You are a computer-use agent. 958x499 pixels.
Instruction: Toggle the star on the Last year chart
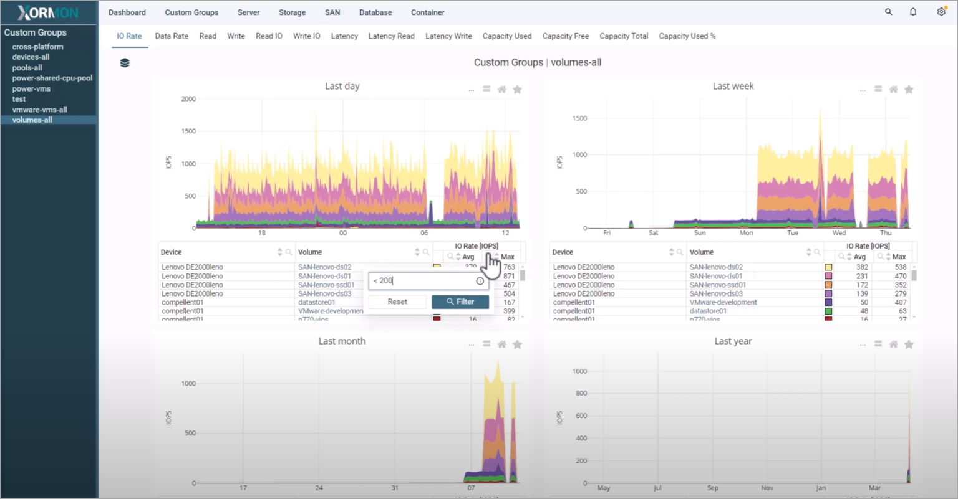pyautogui.click(x=909, y=343)
